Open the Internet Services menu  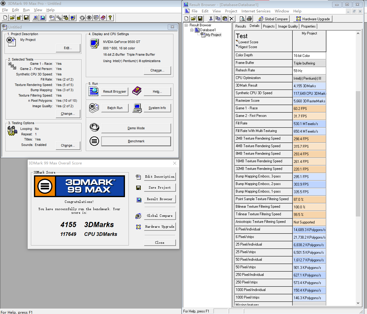point(256,11)
